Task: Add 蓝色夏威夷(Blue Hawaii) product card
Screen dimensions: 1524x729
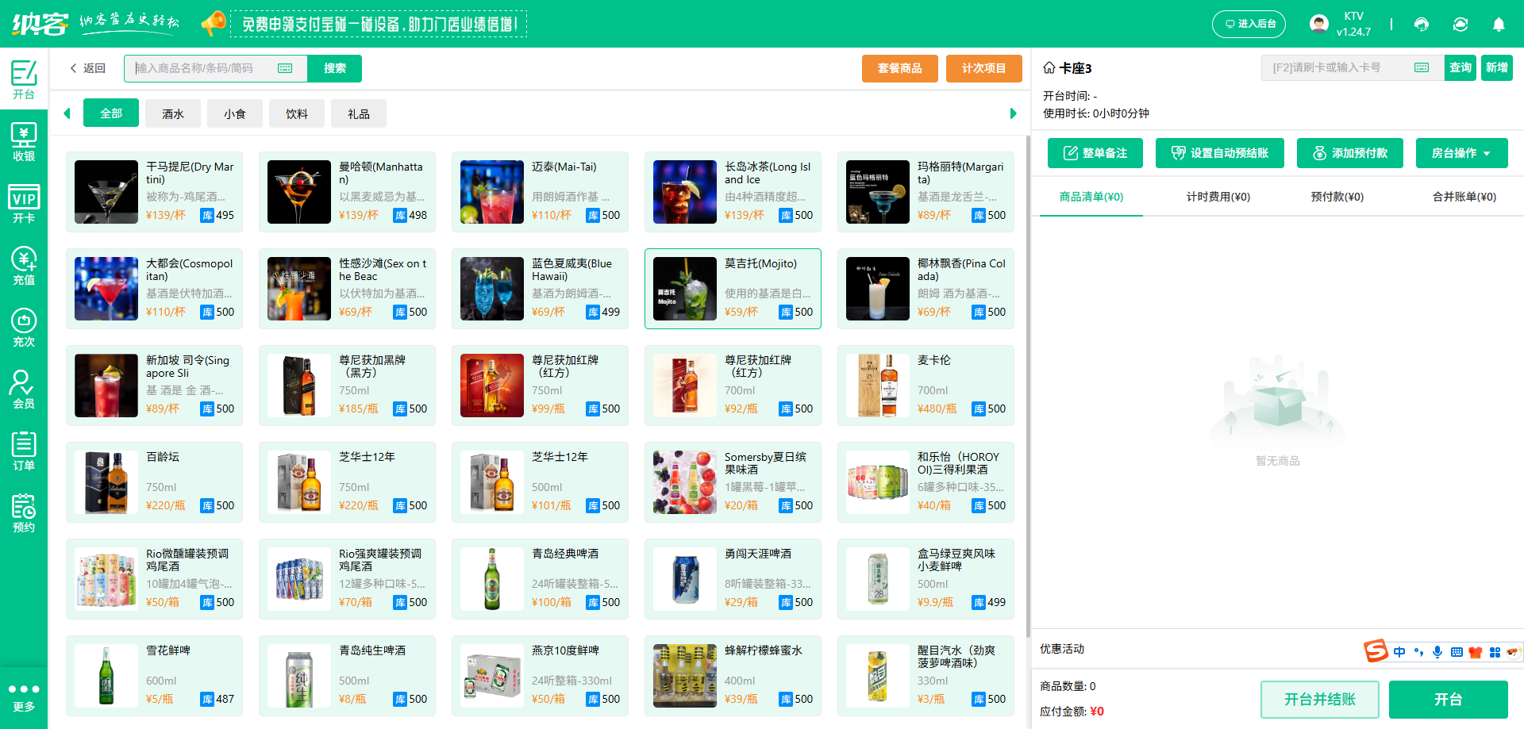Action: tap(540, 289)
